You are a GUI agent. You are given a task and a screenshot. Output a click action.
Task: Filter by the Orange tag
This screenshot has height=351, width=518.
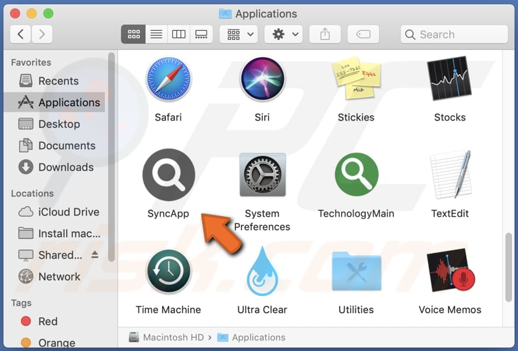tap(54, 342)
